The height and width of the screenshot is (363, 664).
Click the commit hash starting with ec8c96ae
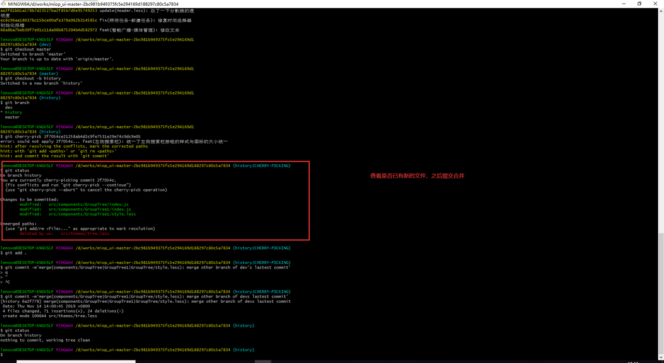click(49, 20)
